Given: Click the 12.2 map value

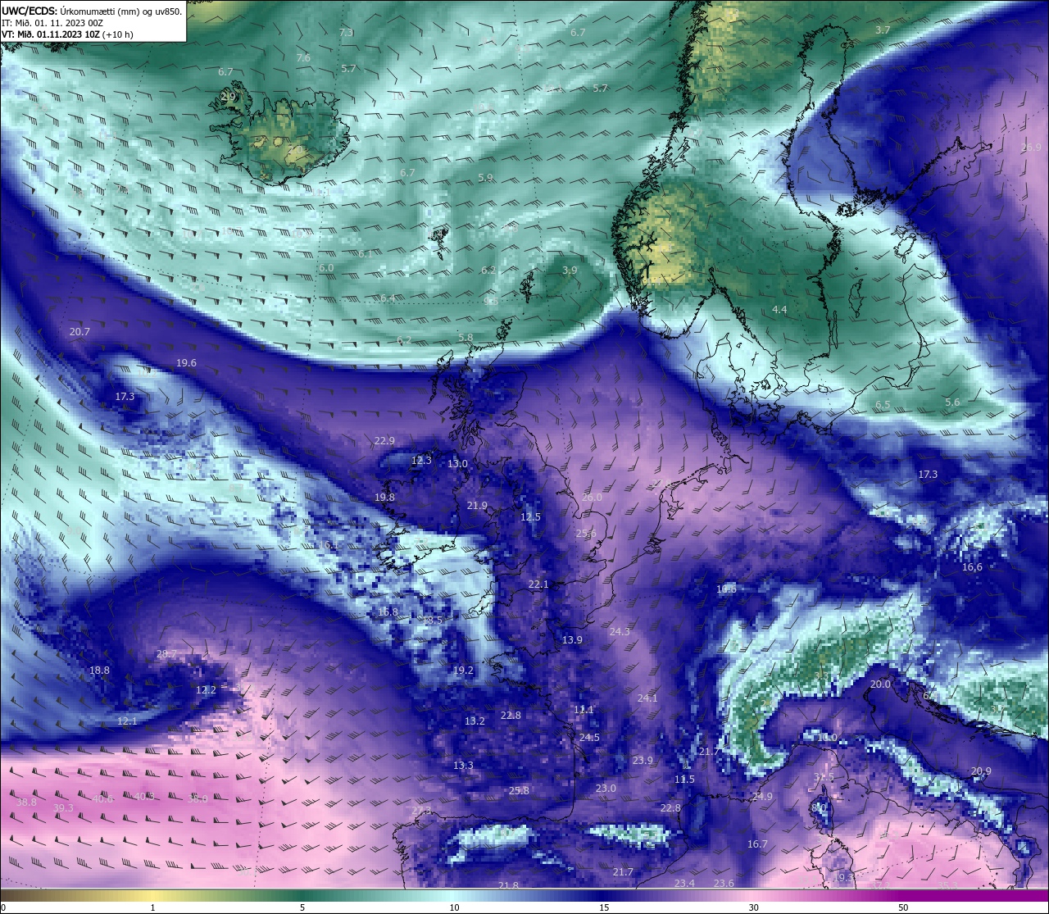Looking at the screenshot, I should tap(206, 690).
